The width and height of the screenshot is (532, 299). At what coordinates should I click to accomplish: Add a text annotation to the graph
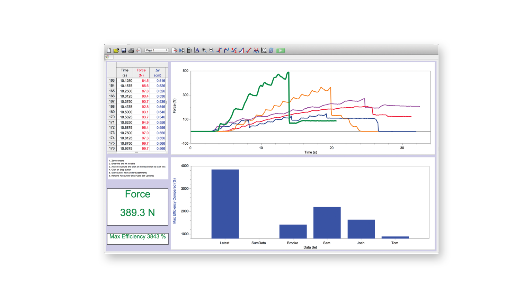(197, 50)
